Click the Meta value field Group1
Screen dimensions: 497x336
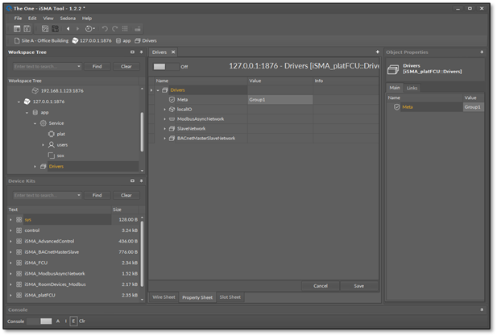coord(280,100)
